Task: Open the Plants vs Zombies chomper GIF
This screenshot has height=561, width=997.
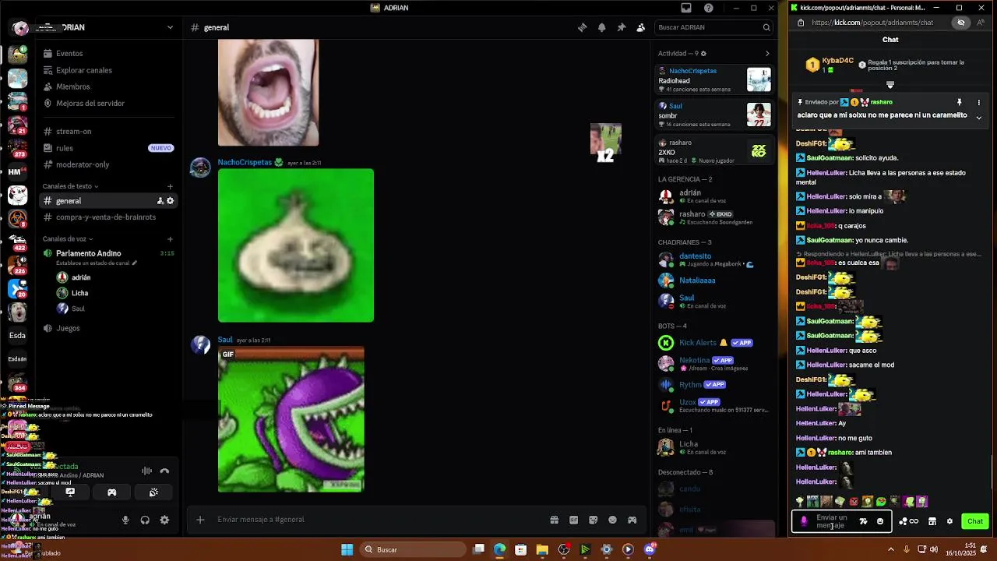Action: click(291, 421)
